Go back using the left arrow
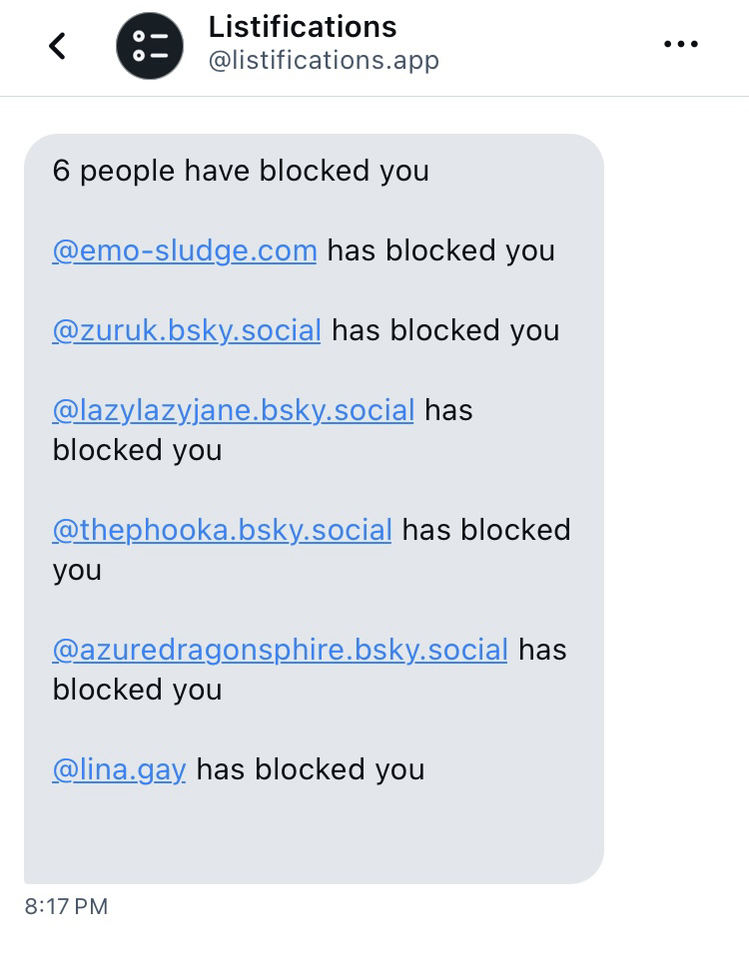Image resolution: width=749 pixels, height=963 pixels. point(58,46)
